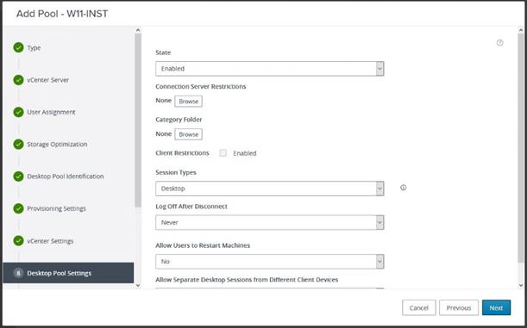Open the Session Types dropdown showing Desktop

pos(270,189)
